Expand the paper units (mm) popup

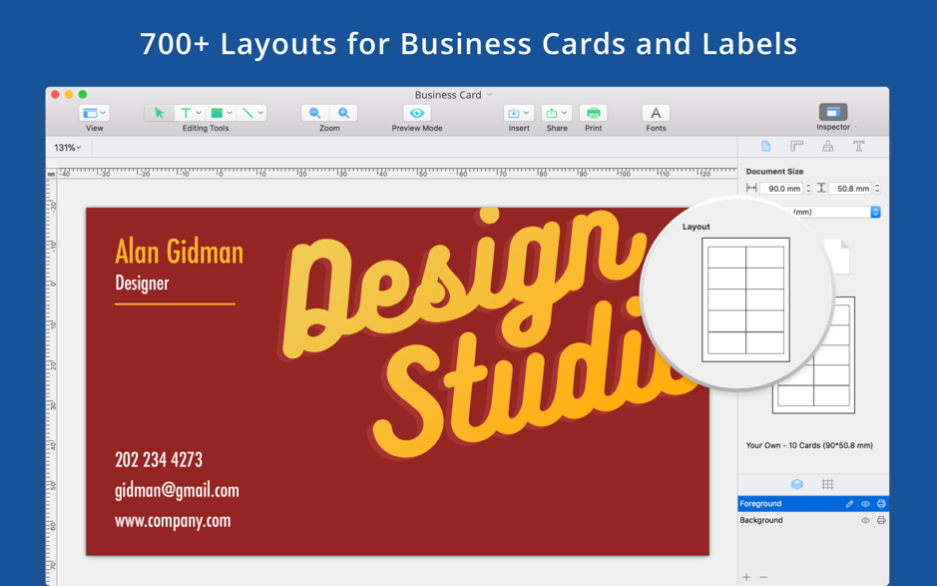click(875, 212)
